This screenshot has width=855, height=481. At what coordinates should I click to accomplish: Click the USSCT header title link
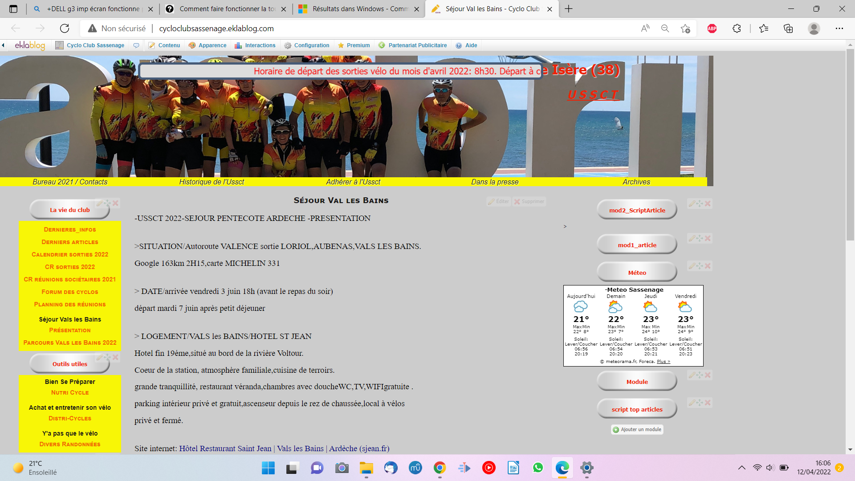tap(593, 95)
